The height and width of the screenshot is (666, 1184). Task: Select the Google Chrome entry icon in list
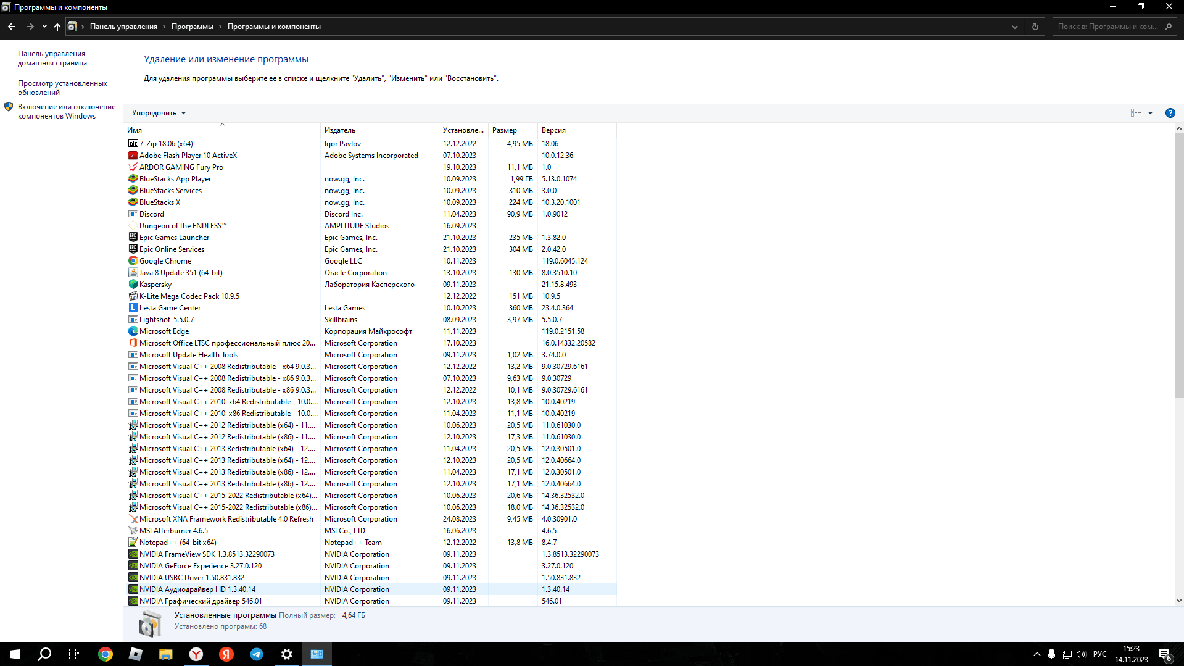click(133, 261)
